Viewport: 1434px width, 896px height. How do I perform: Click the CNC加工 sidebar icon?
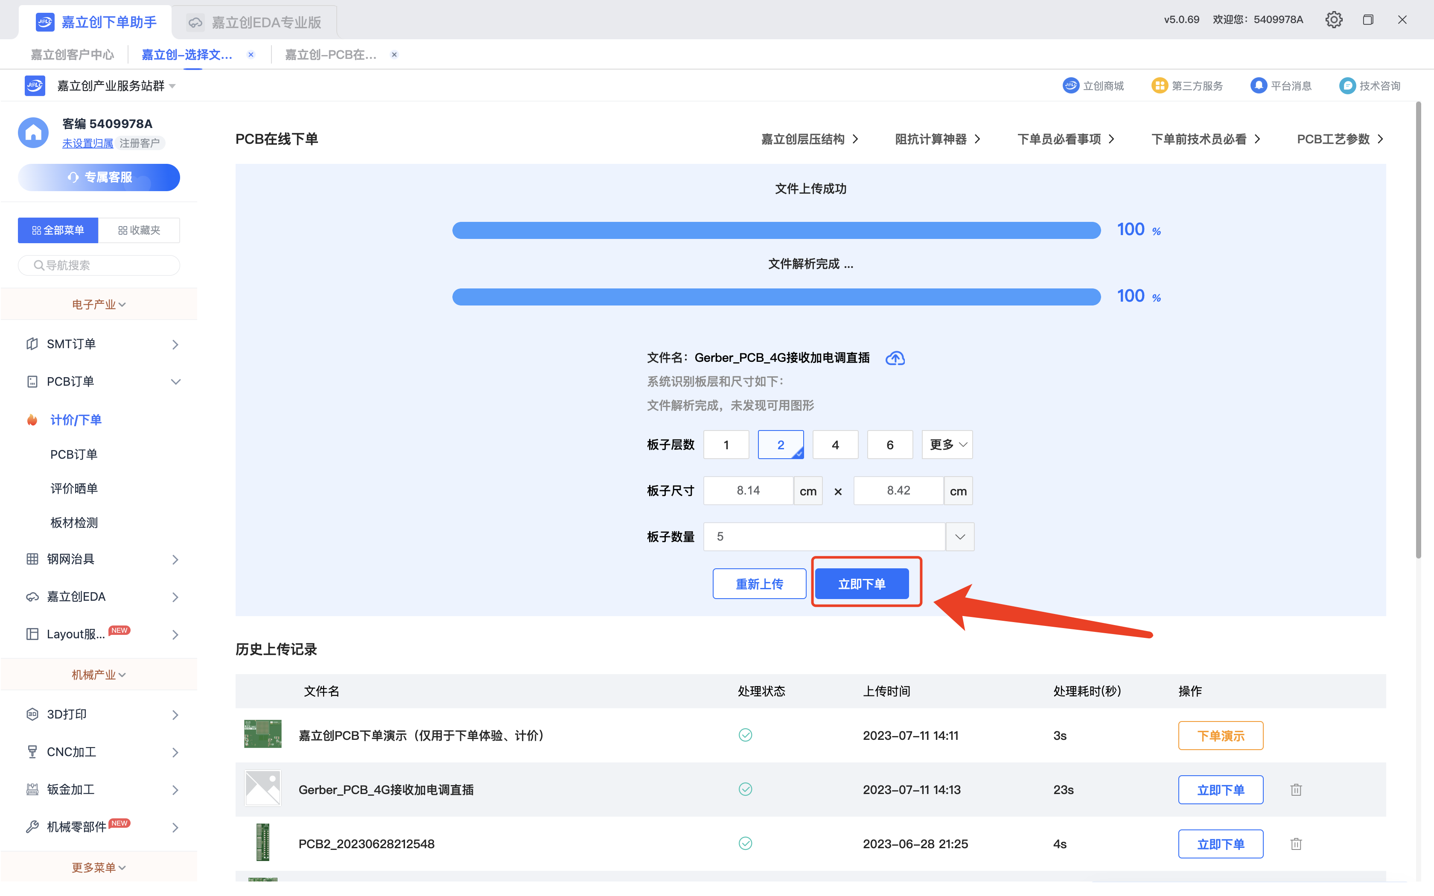[32, 752]
